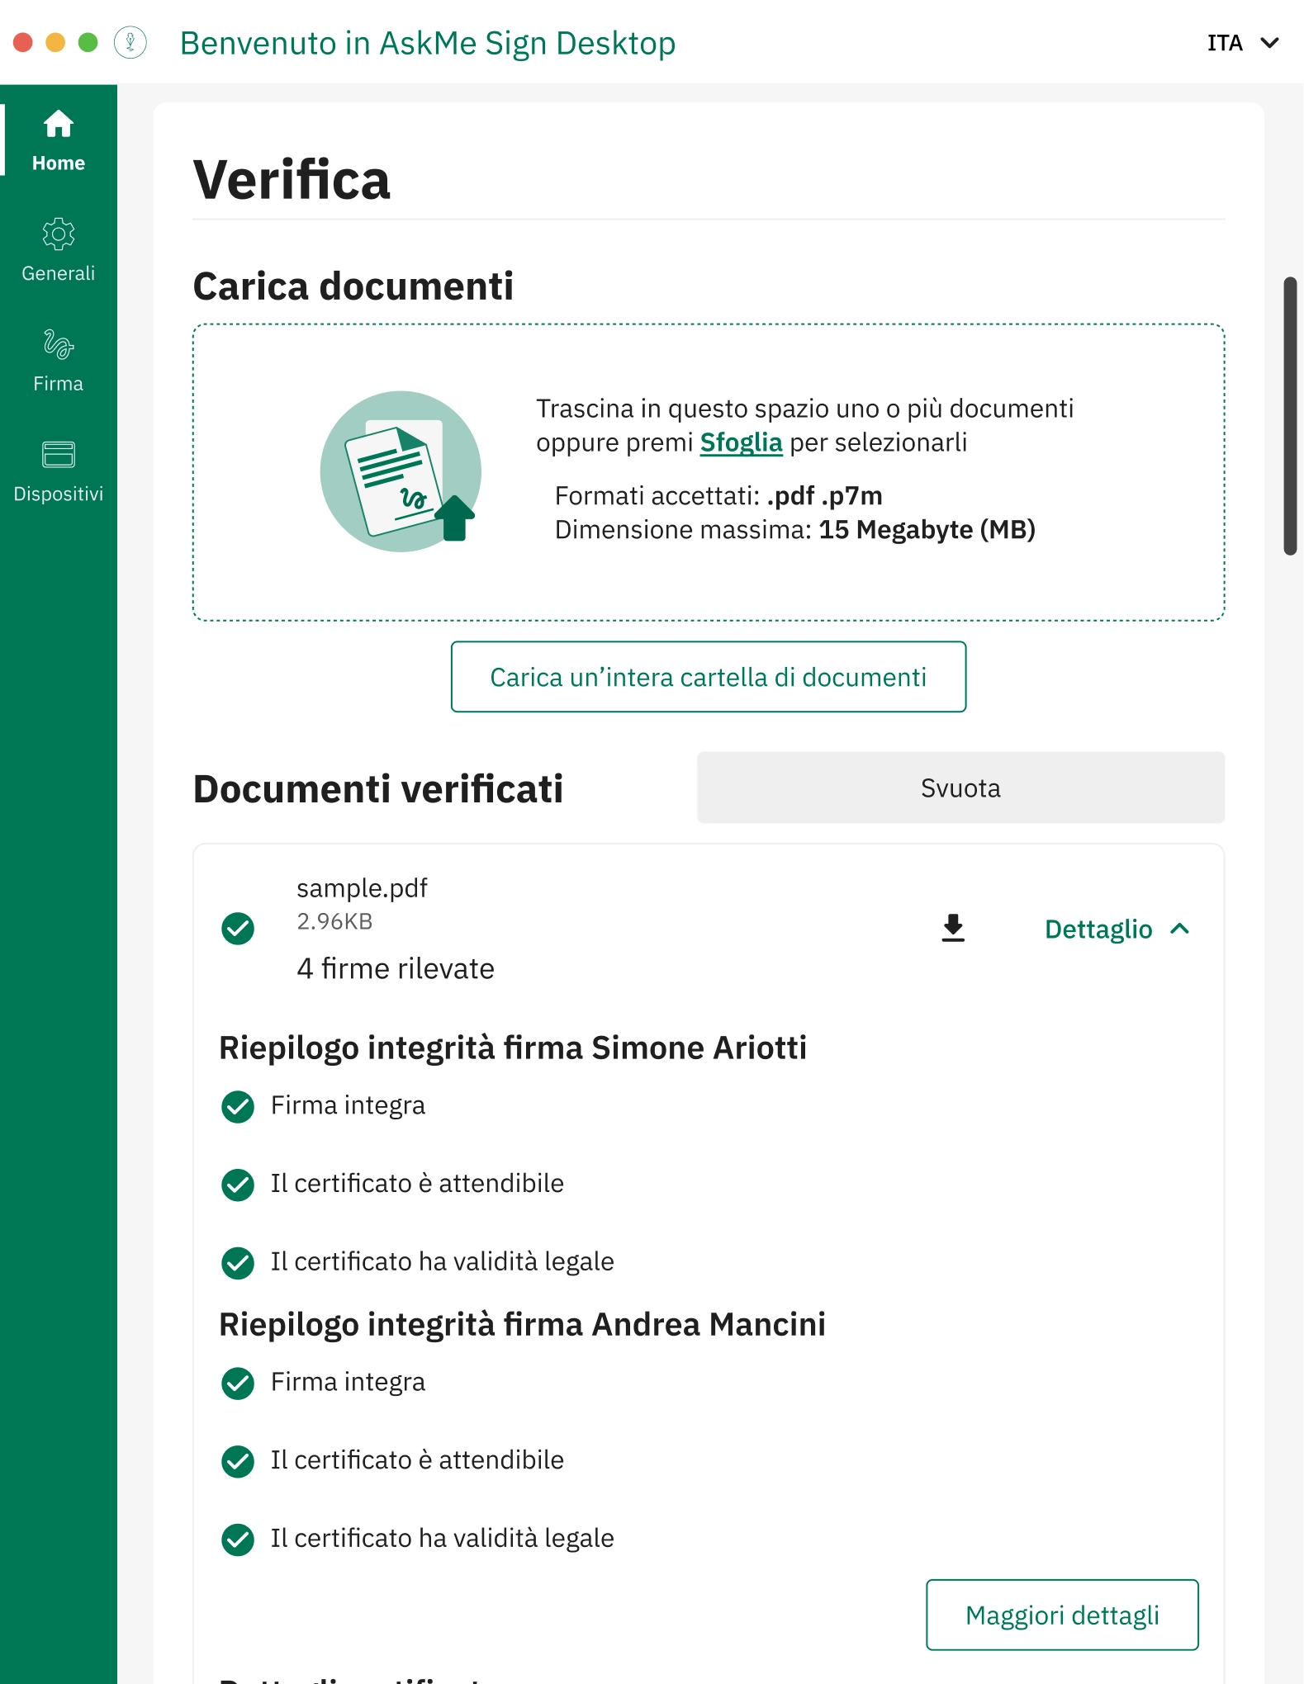Click Simone Ariotti's Firma integra check icon

point(238,1106)
